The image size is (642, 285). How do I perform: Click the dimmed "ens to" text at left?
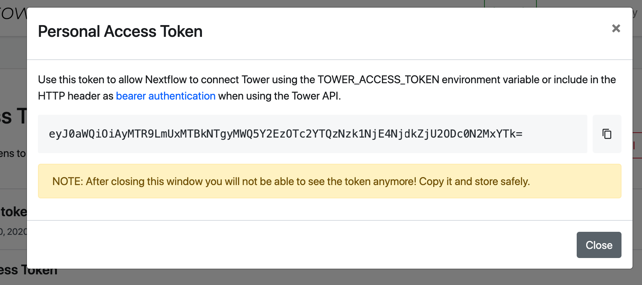[13, 154]
